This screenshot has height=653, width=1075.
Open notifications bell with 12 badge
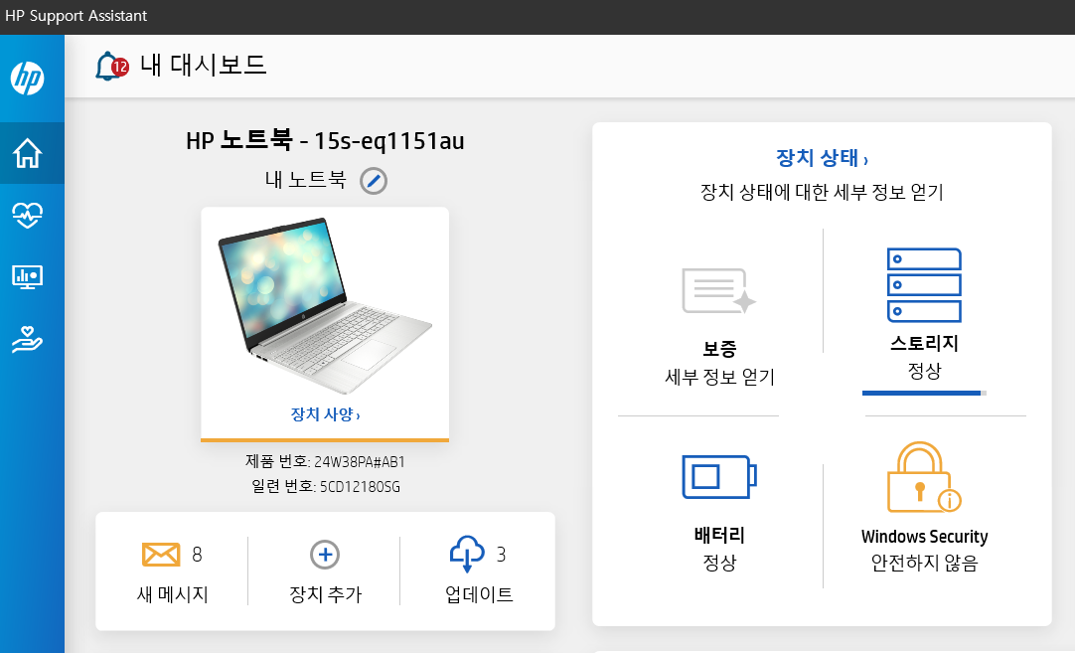111,67
